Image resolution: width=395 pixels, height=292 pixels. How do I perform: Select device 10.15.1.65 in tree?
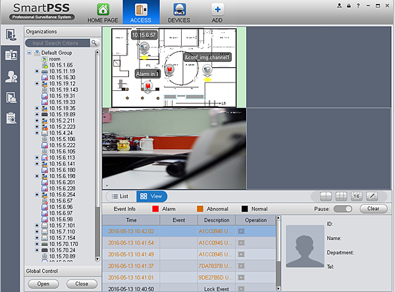click(57, 65)
